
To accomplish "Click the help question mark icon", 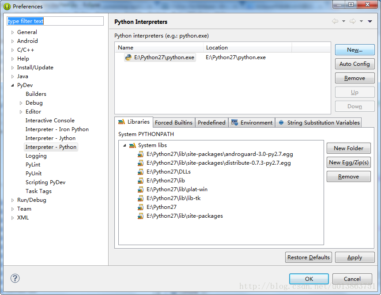I will [15, 279].
